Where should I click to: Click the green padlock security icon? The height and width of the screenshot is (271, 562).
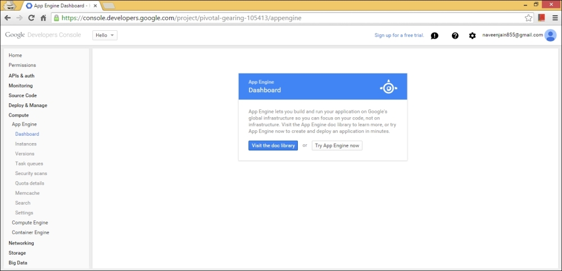56,18
